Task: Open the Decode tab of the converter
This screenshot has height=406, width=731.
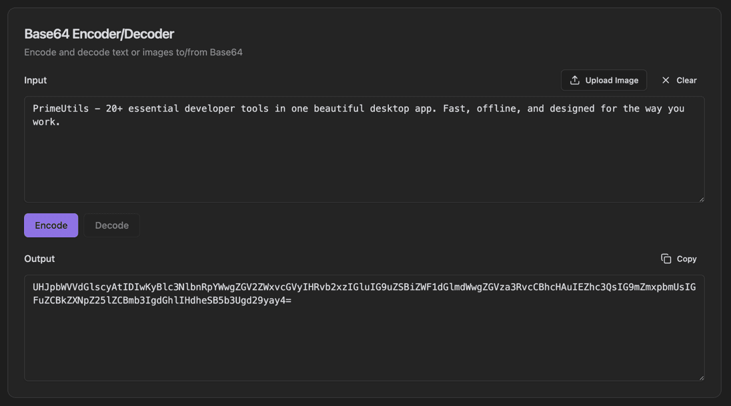Action: (x=111, y=225)
